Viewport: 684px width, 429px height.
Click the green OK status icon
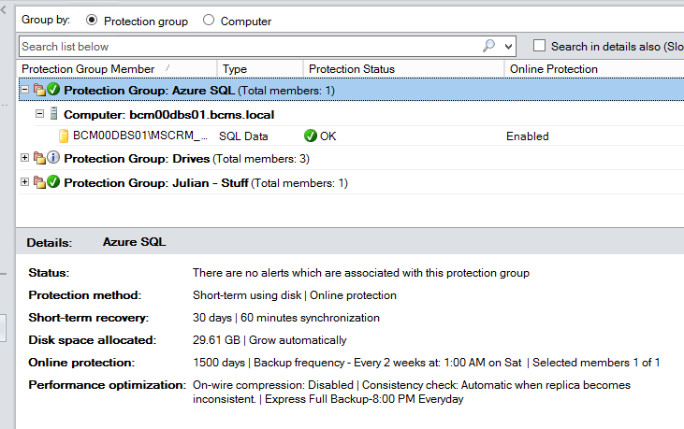pyautogui.click(x=310, y=136)
